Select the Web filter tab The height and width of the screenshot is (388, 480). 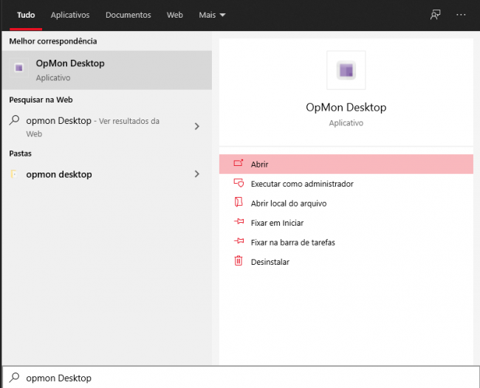(x=175, y=15)
